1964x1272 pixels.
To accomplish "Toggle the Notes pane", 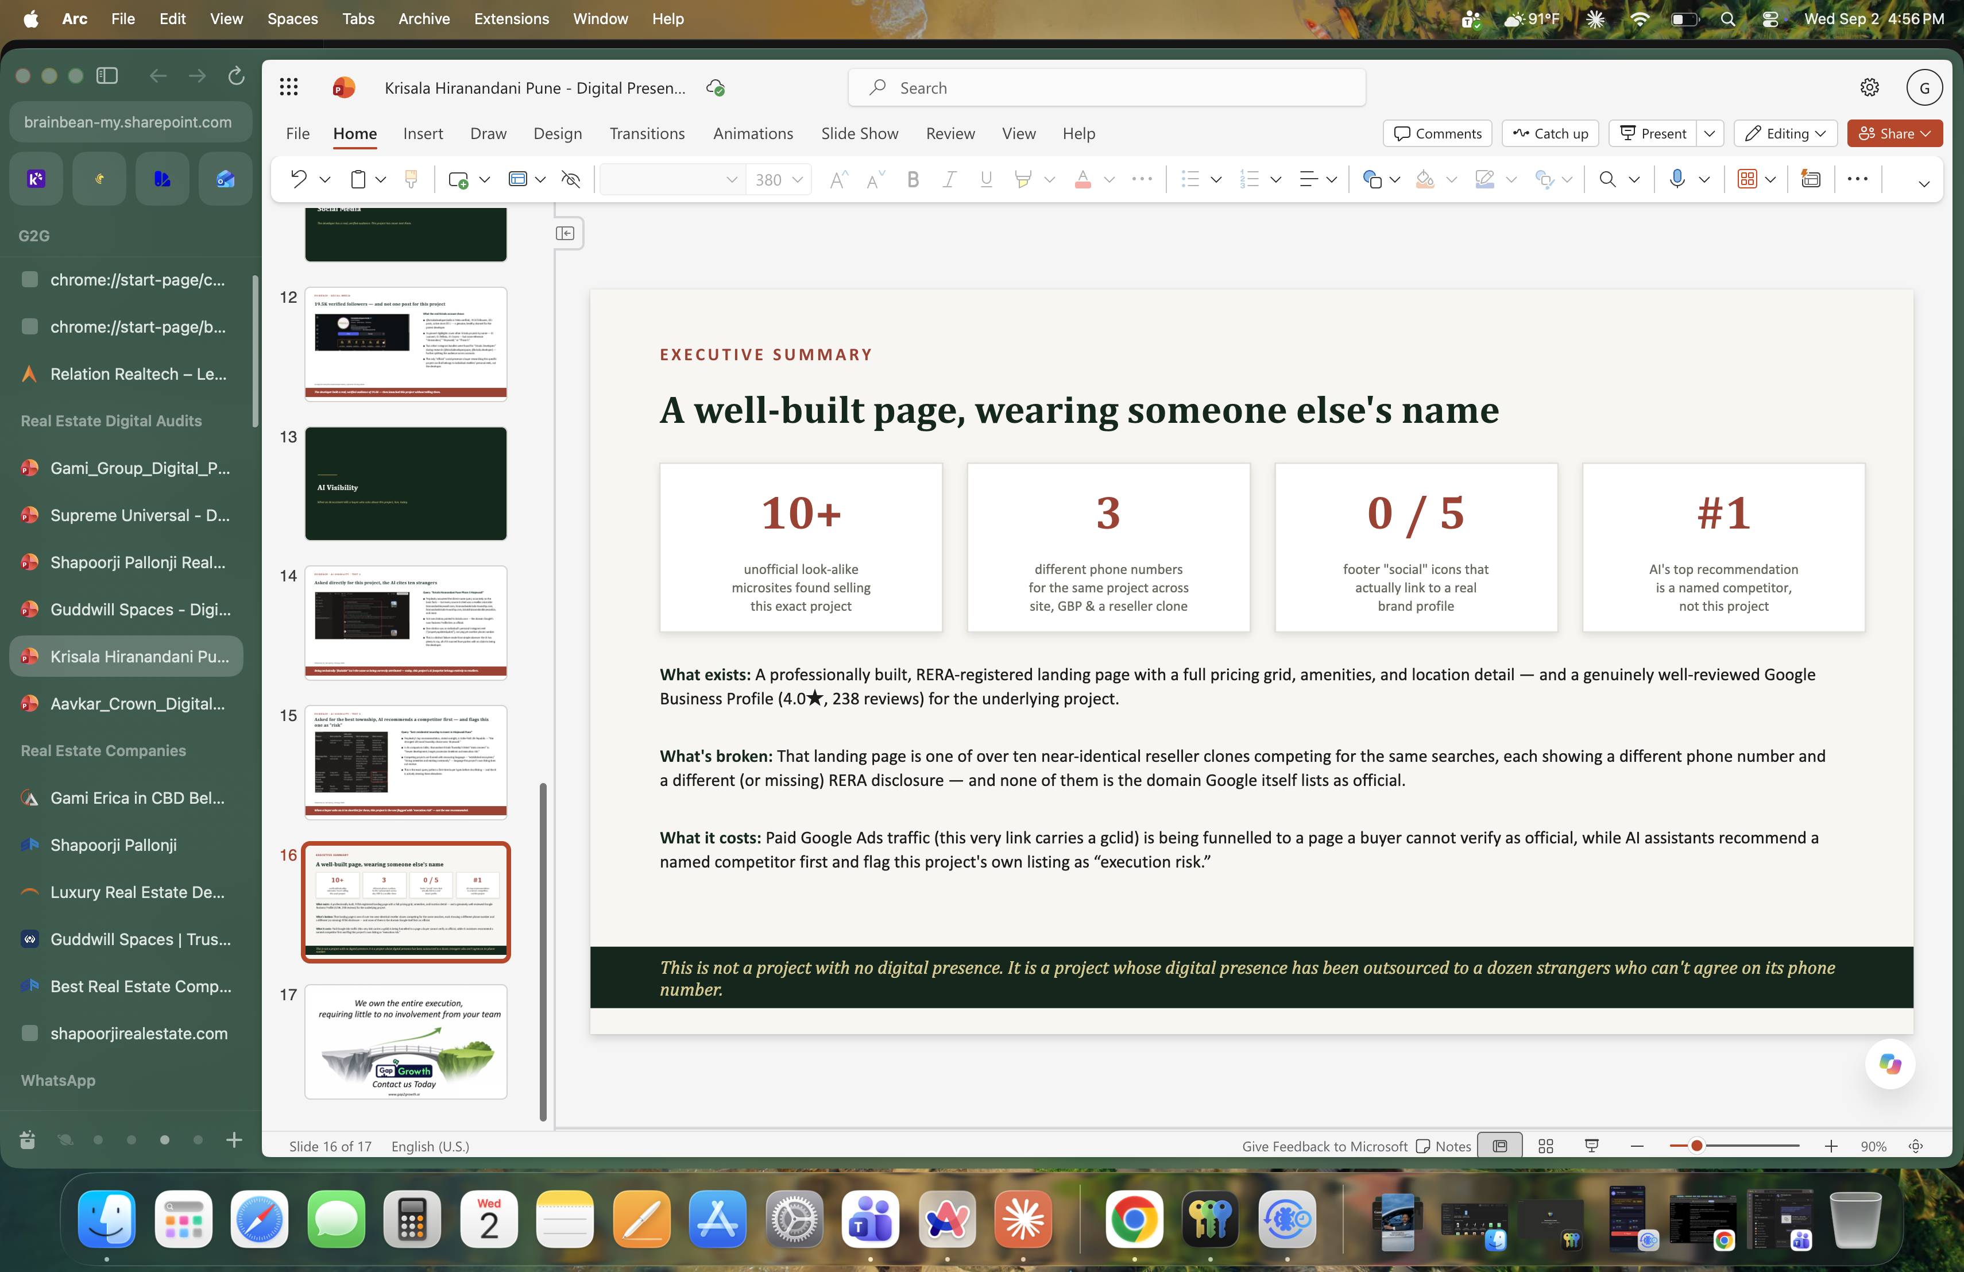I will [x=1443, y=1146].
